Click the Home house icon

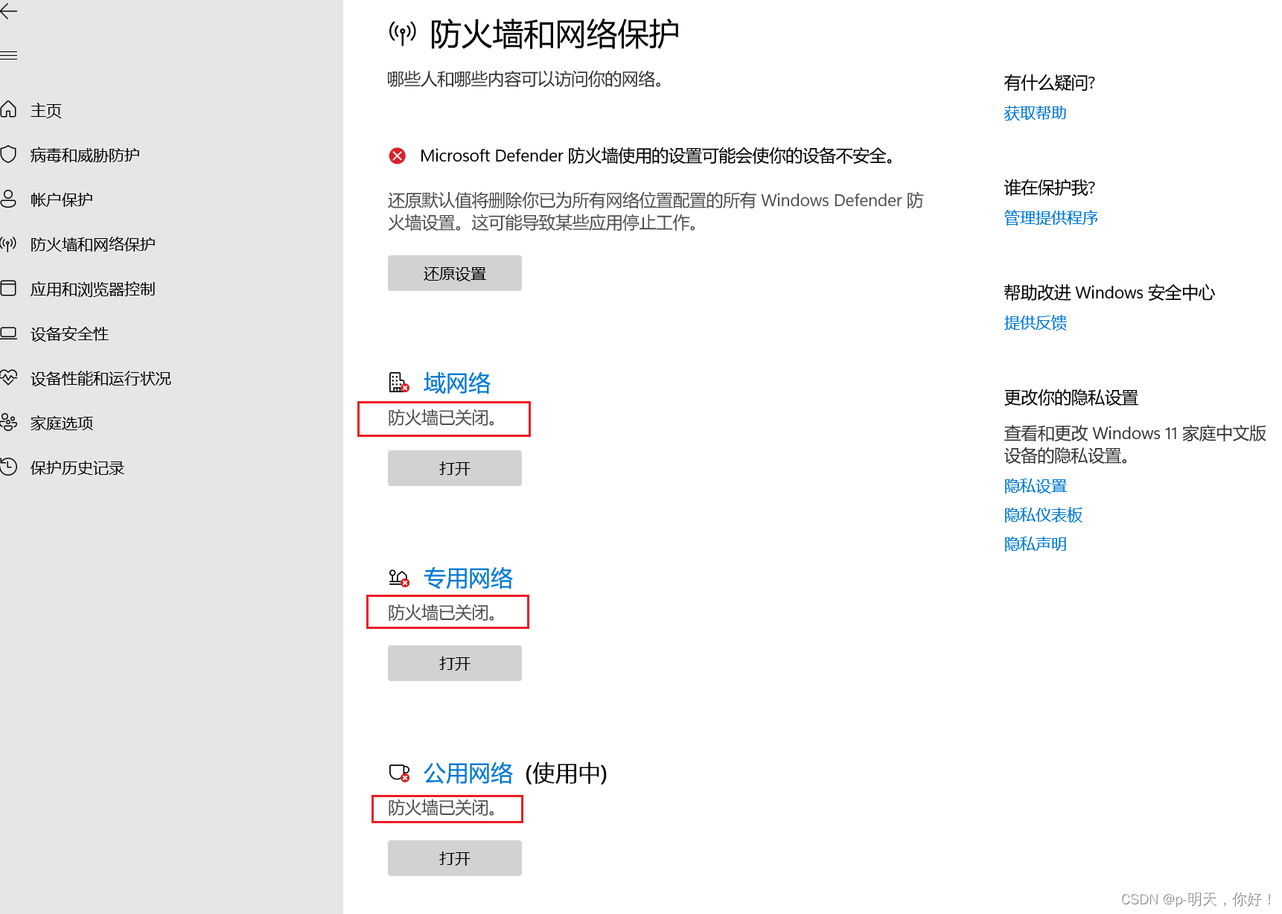[x=8, y=110]
